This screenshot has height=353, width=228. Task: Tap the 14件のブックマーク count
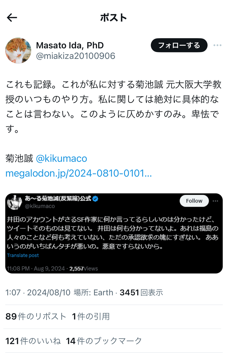104,341
